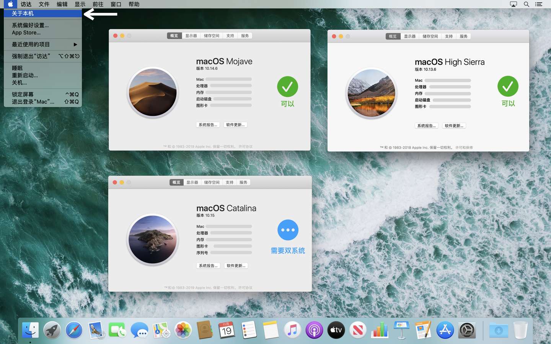
Task: Choose 系统偏好设置… menu item
Action: point(43,25)
